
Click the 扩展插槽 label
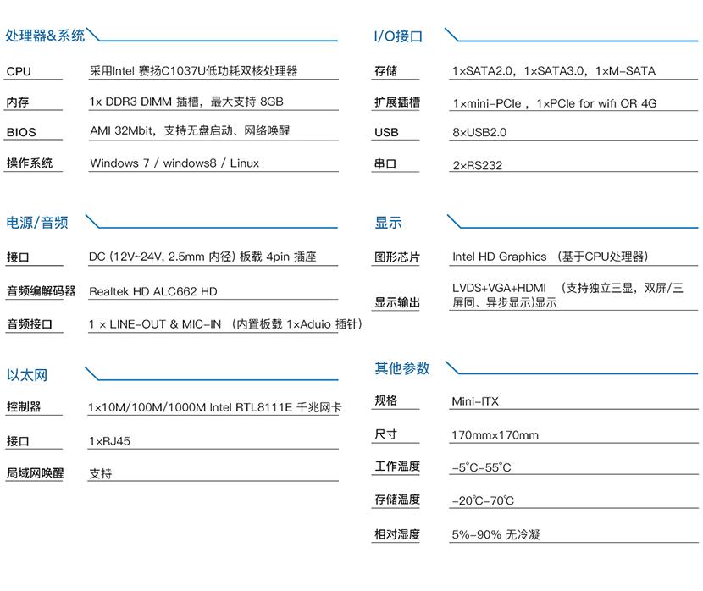tap(396, 102)
